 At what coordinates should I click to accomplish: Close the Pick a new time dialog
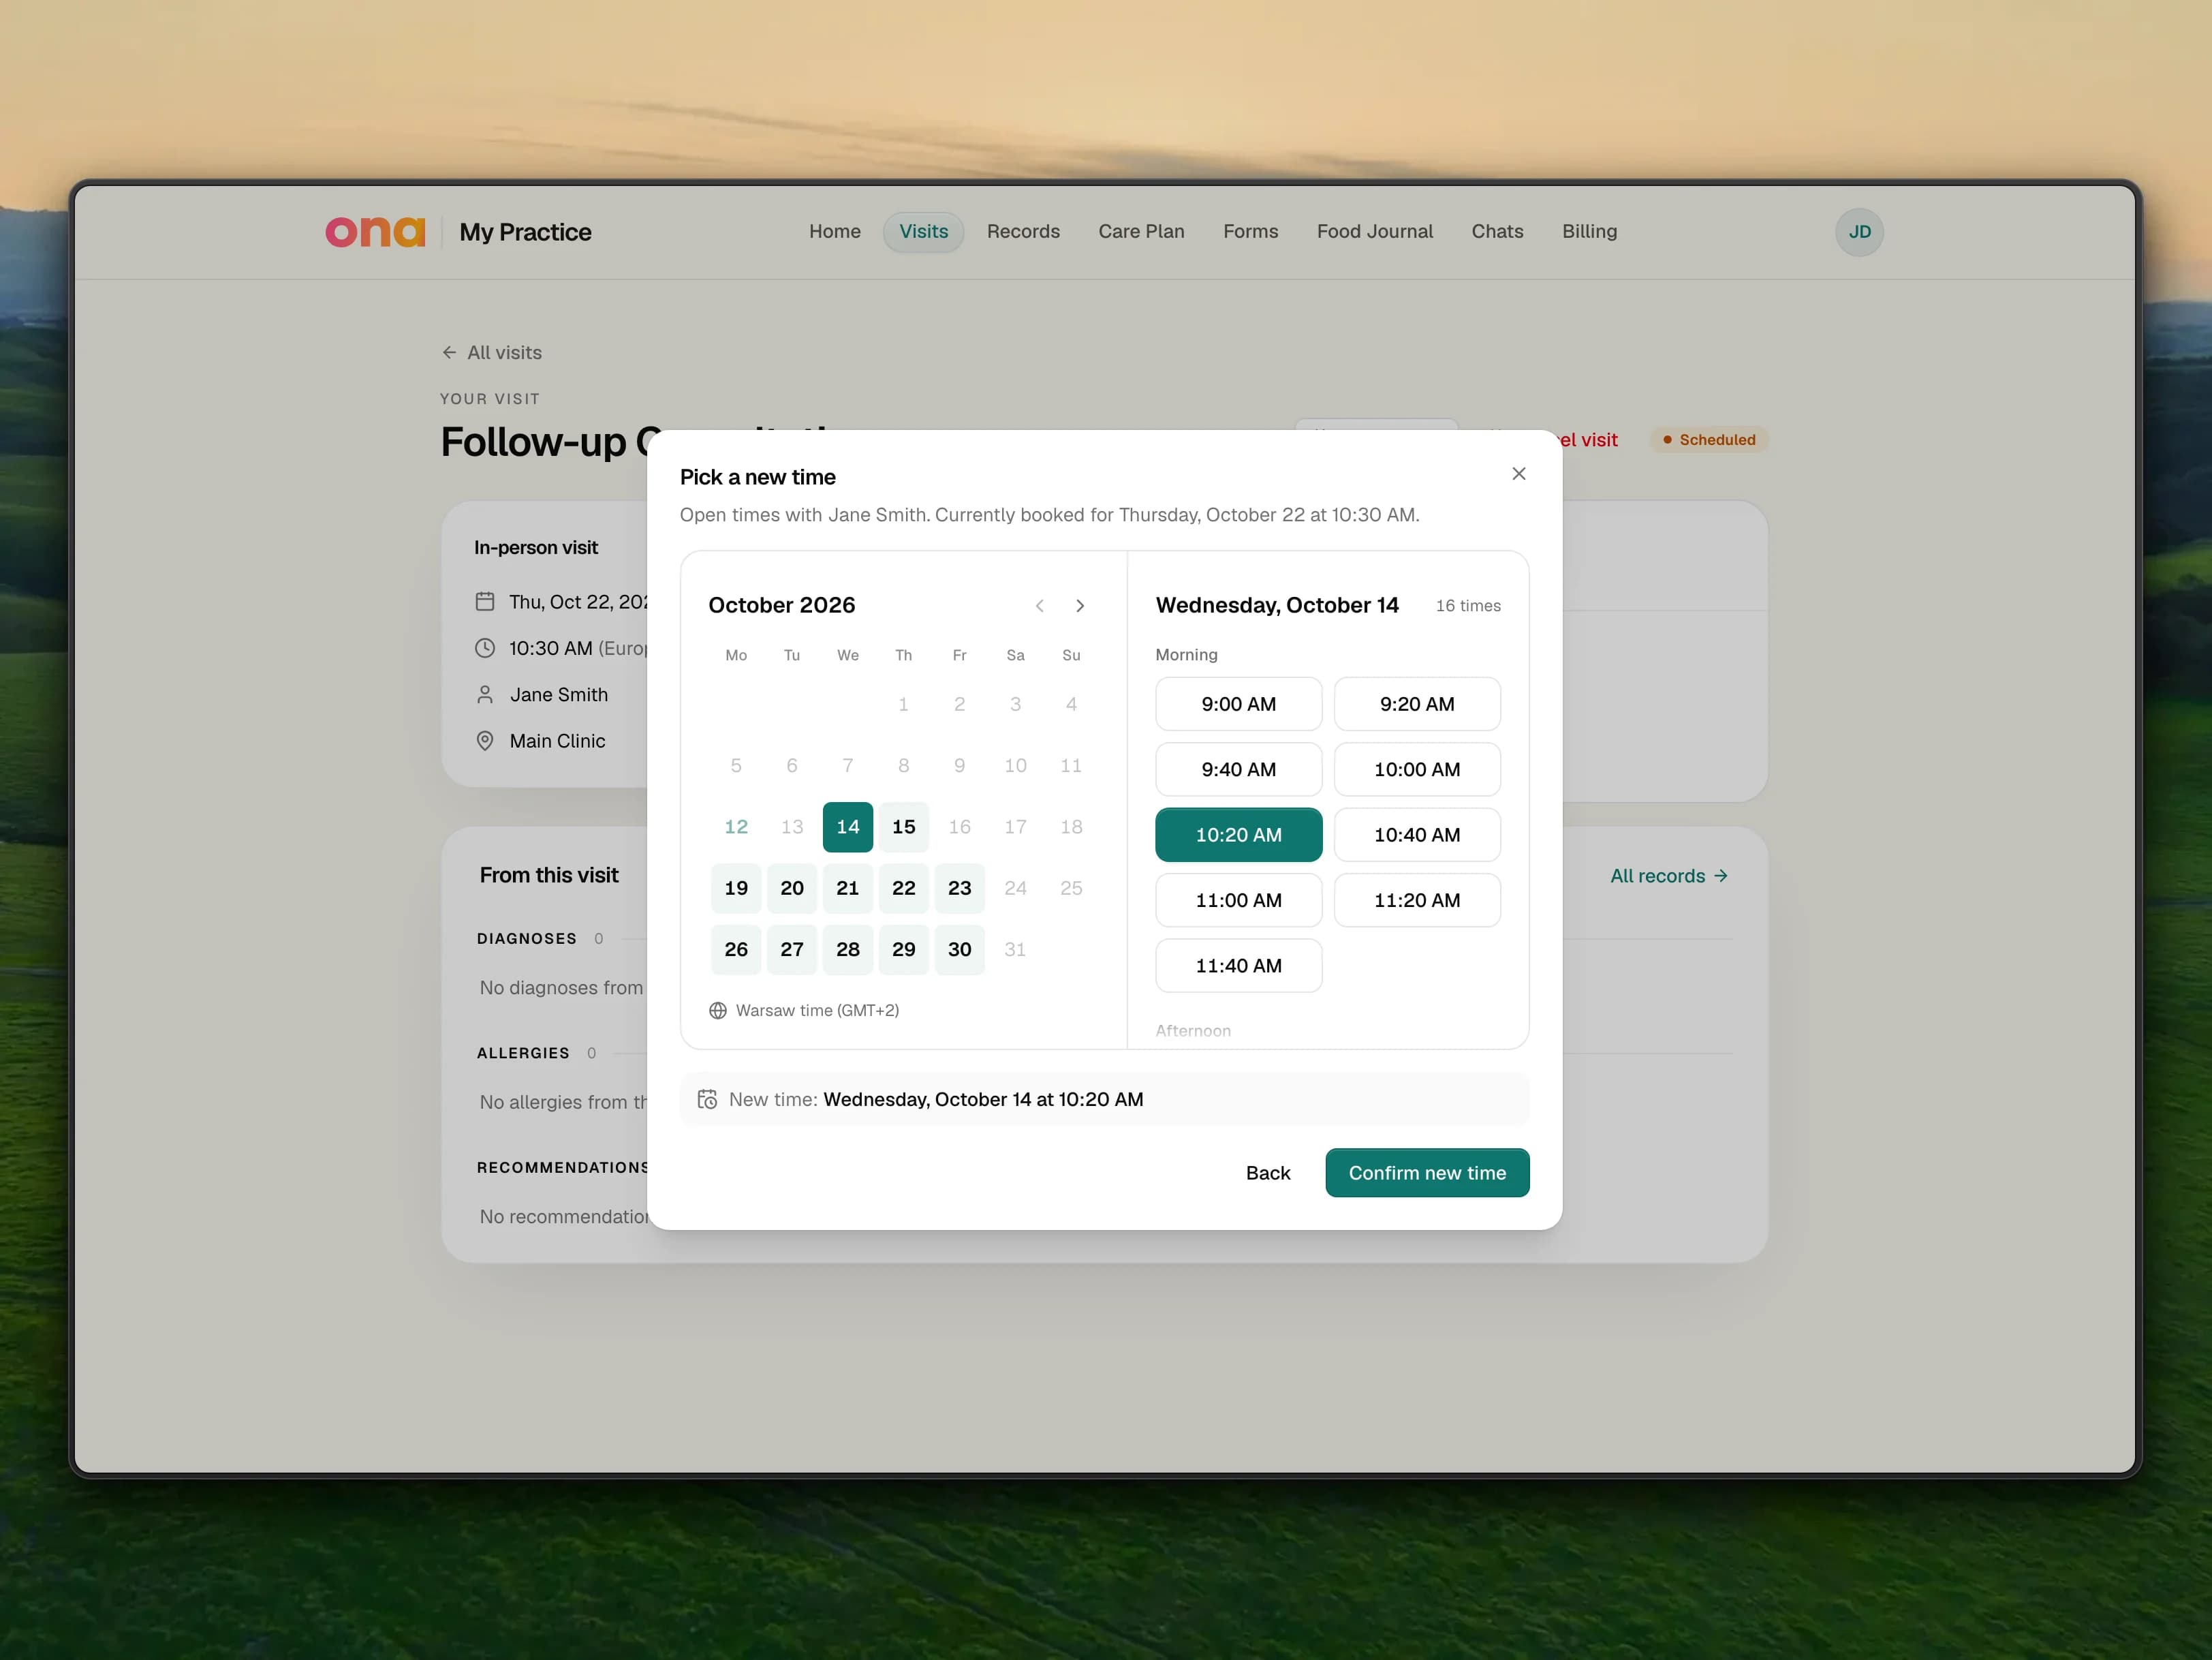click(1518, 474)
